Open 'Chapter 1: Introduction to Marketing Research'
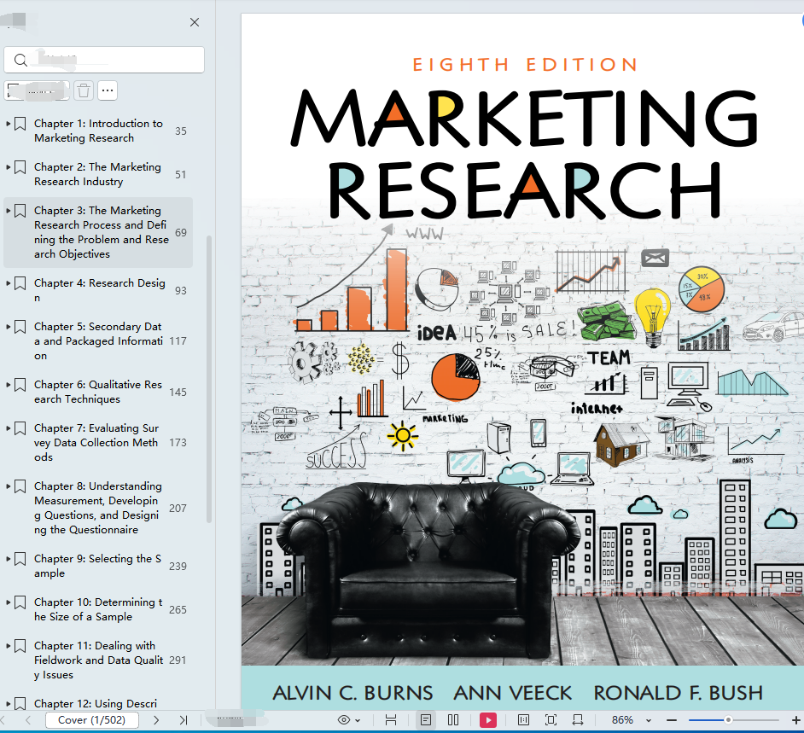 pos(98,131)
